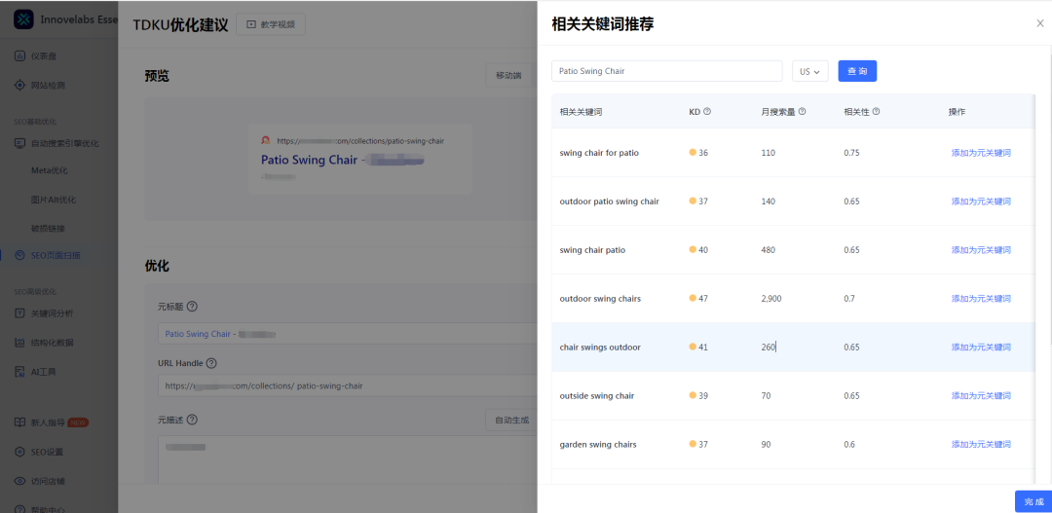Click the 关键词分析 sidebar icon
Viewport: 1052px width, 513px height.
pos(19,313)
